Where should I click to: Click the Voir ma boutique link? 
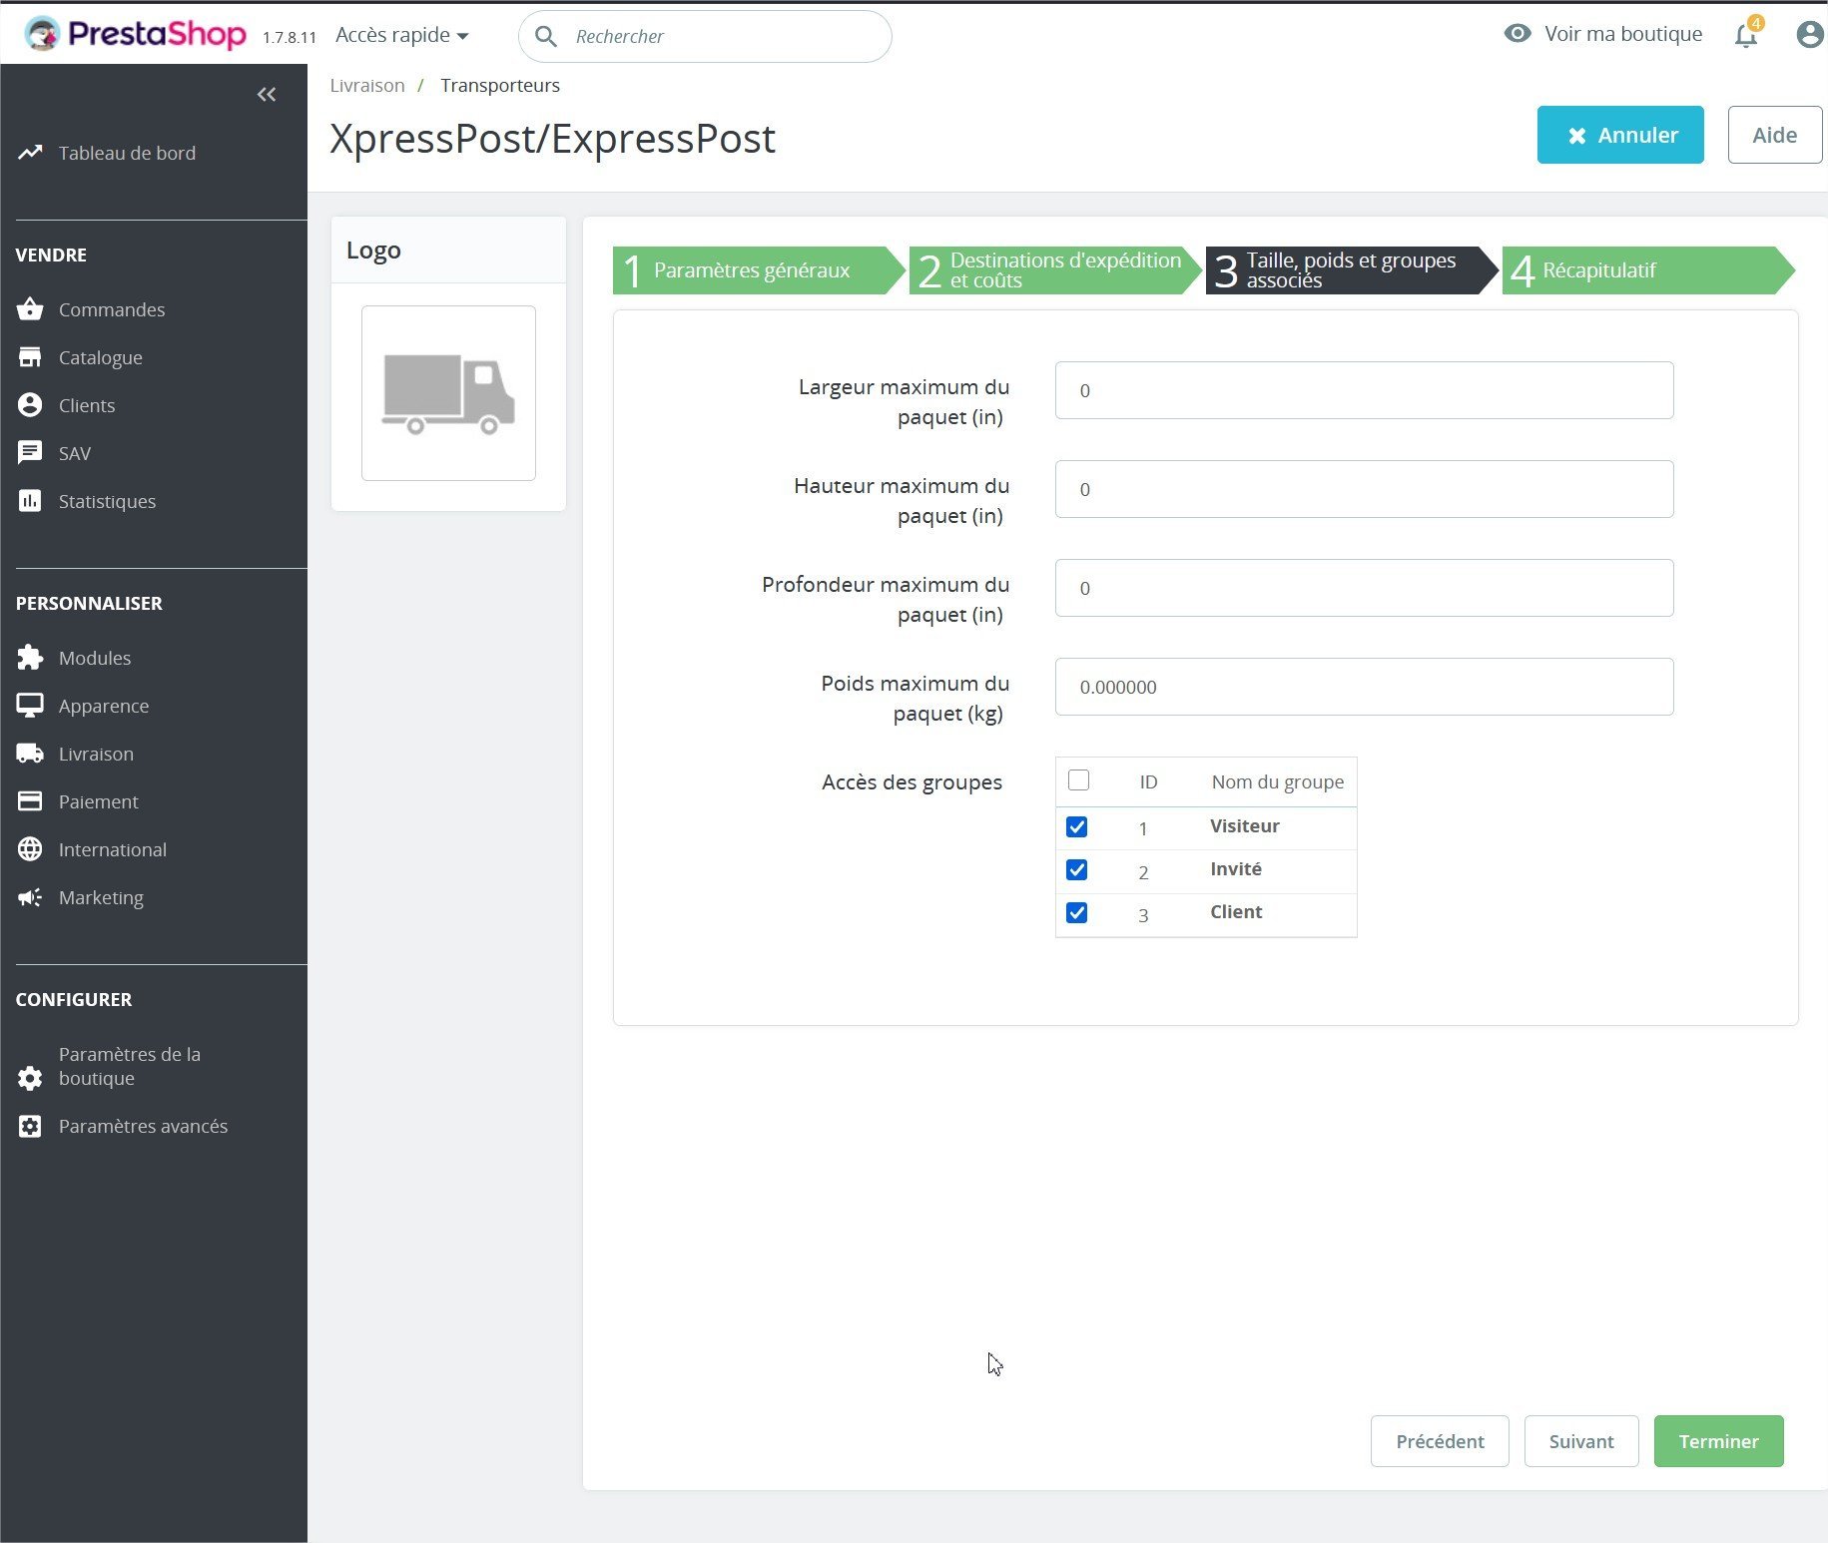click(x=1623, y=34)
